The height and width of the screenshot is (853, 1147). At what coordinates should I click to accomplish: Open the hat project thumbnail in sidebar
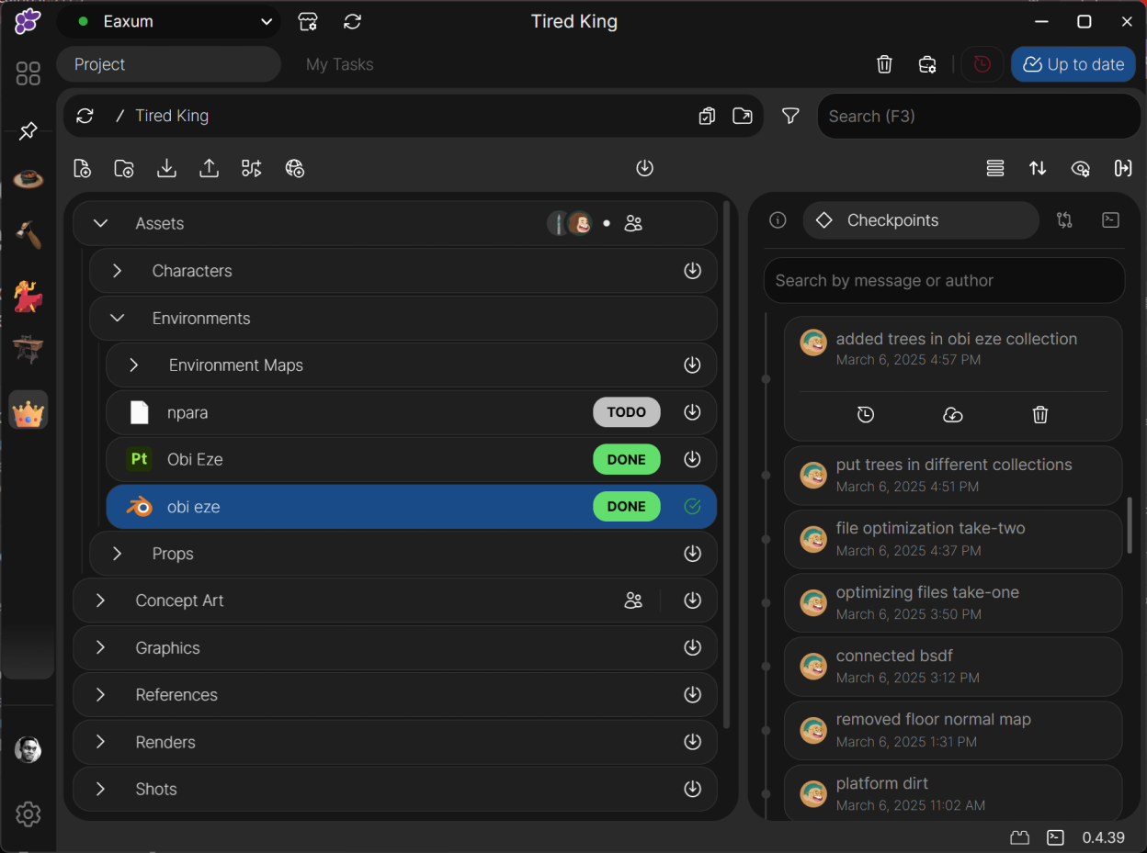[28, 180]
